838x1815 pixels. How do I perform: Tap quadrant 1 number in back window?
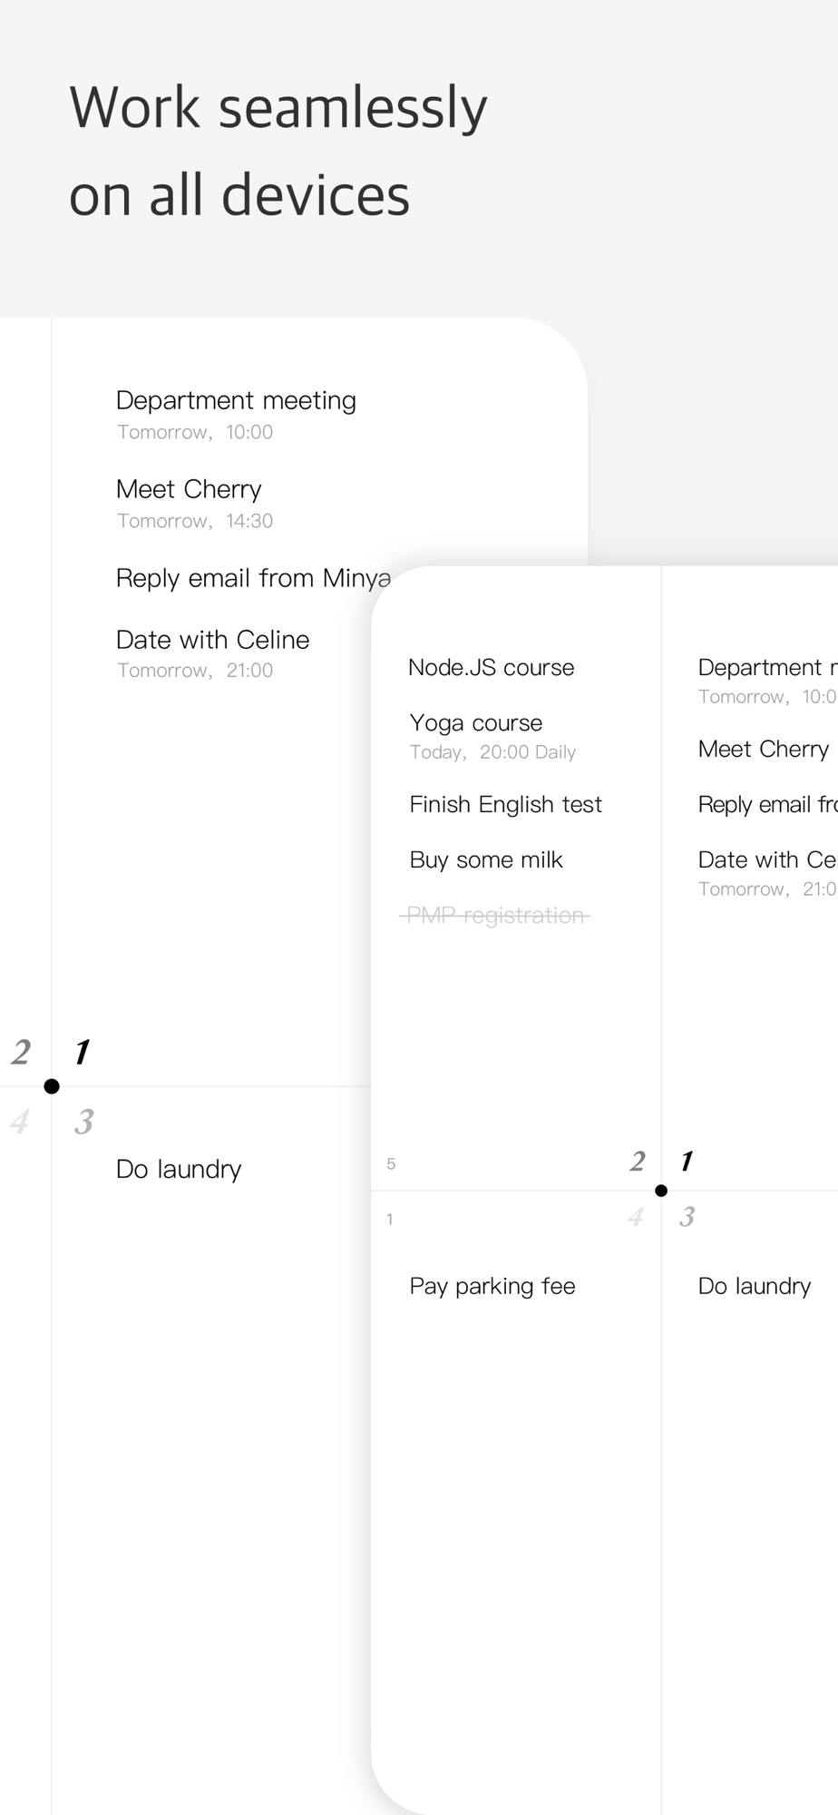[83, 1052]
